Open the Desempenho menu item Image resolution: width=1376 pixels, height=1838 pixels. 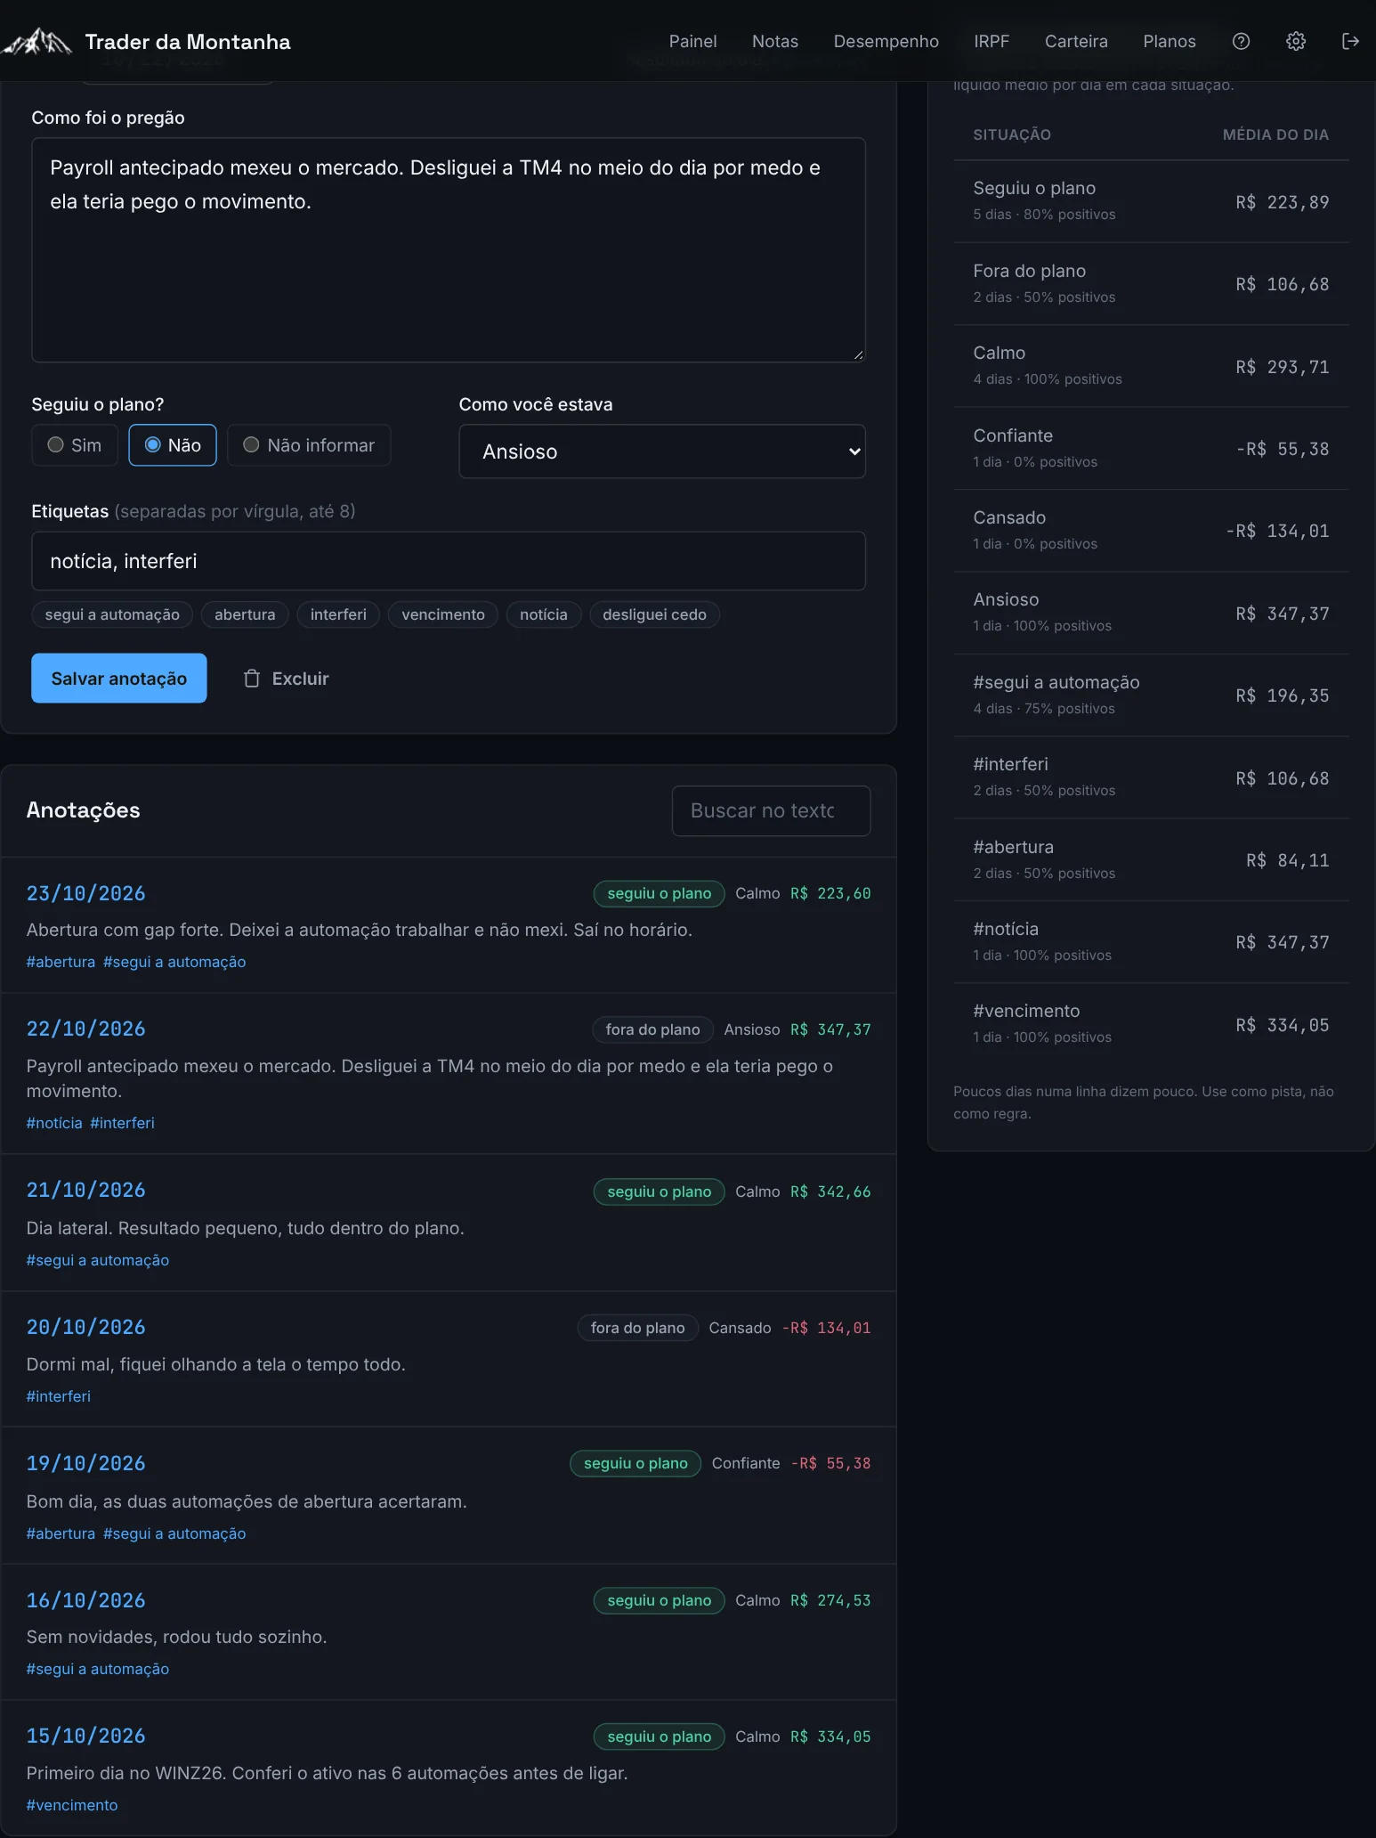coord(886,41)
